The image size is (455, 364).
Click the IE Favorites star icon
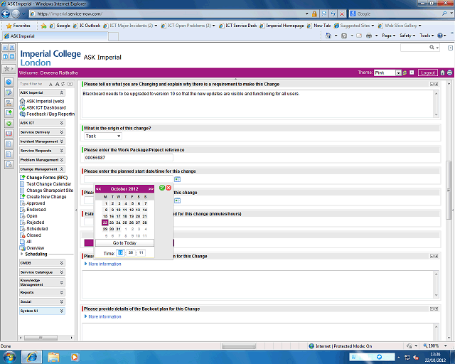9,25
